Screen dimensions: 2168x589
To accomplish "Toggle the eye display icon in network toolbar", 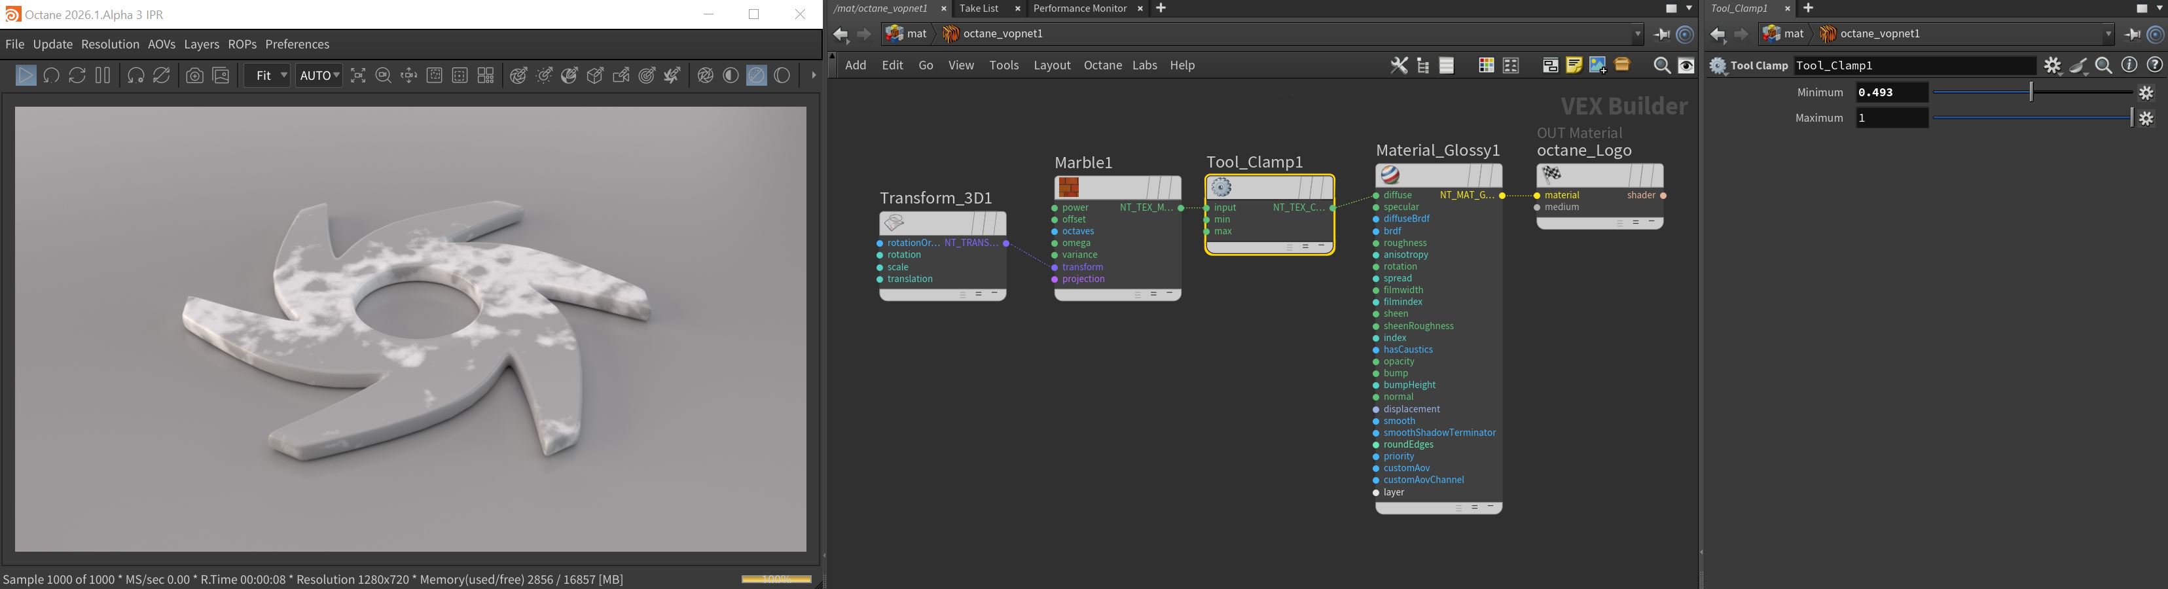I will click(1687, 65).
